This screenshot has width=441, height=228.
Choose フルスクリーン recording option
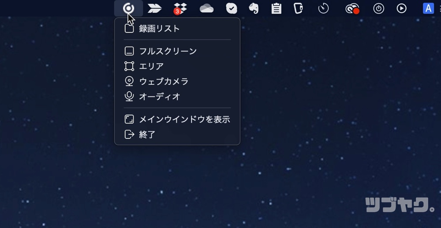click(177, 51)
